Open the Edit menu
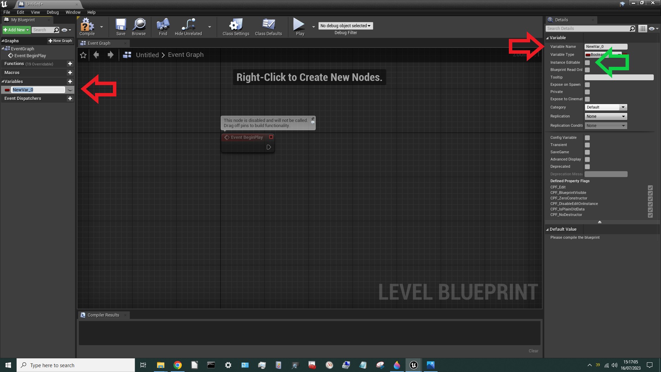 tap(20, 12)
